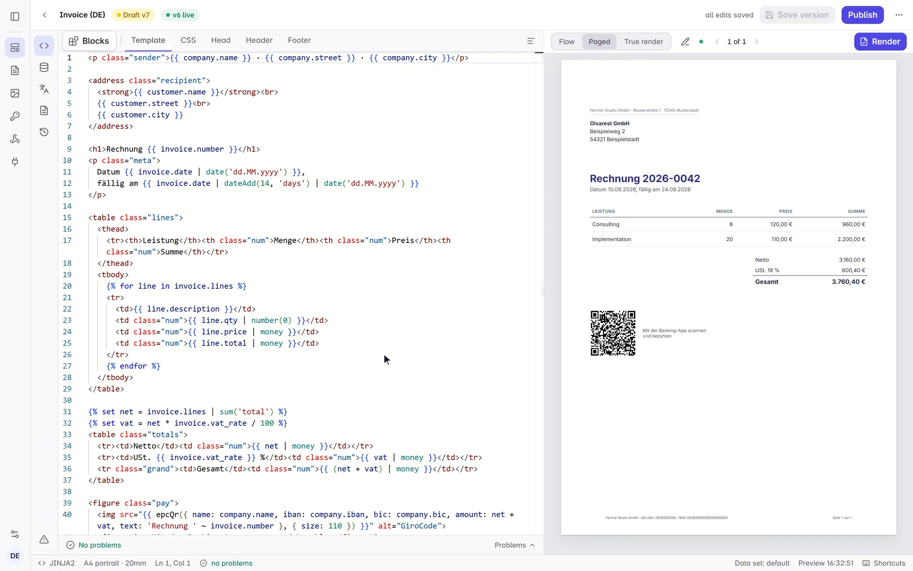Open the more options ellipsis menu
This screenshot has height=571, width=913.
tap(899, 15)
